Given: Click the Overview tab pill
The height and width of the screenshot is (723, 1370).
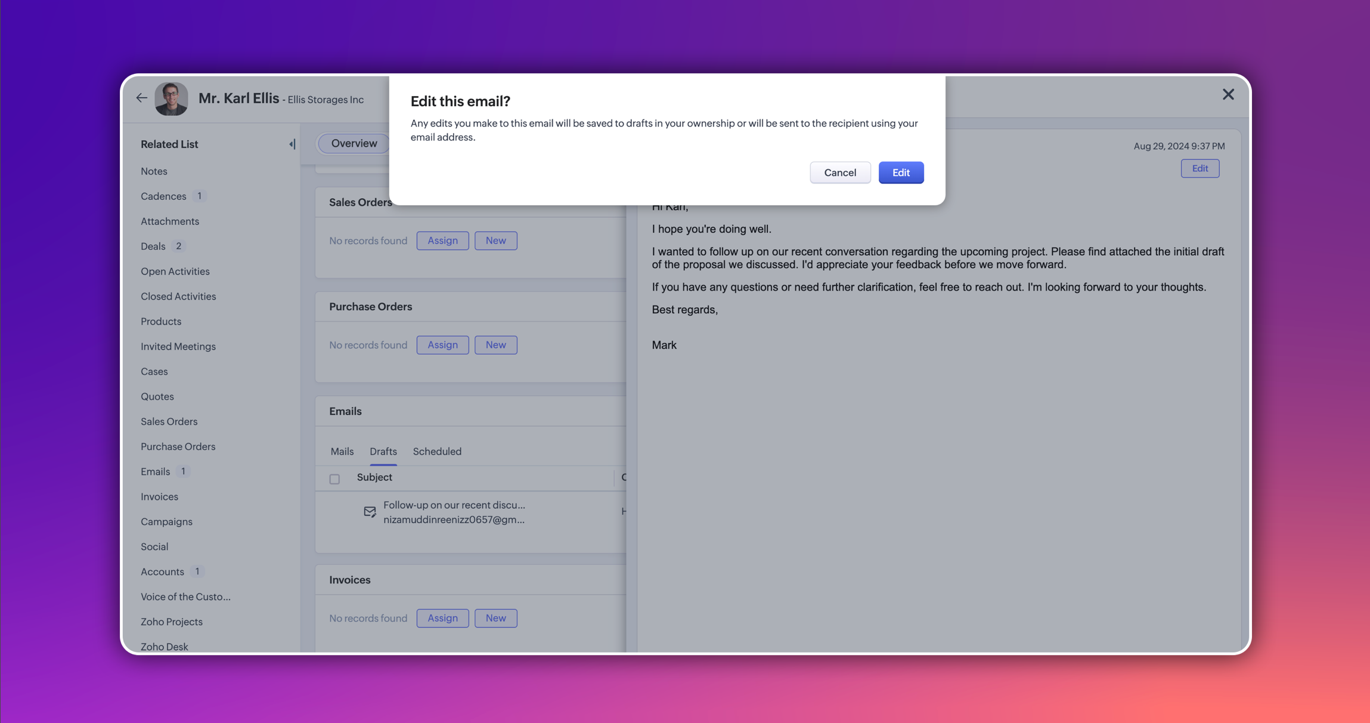Looking at the screenshot, I should tap(354, 143).
